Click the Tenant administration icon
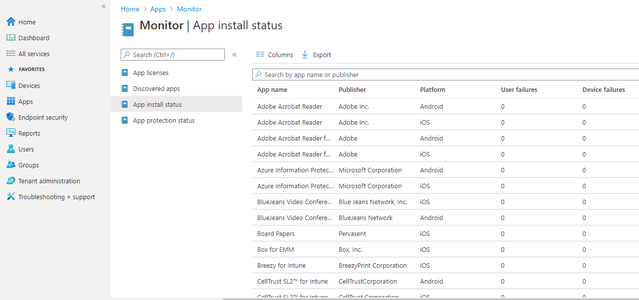Viewport: 639px width, 300px height. (x=11, y=181)
